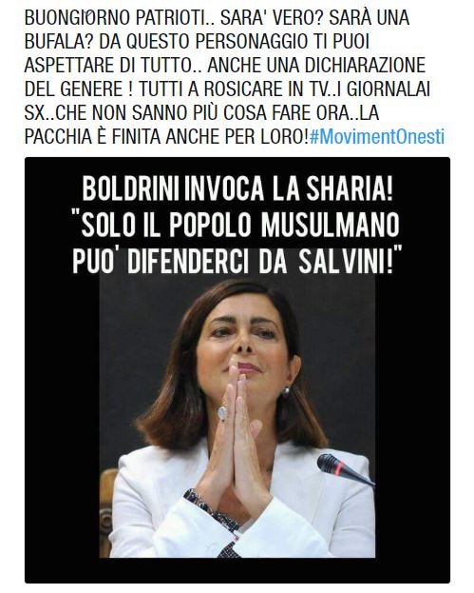Click the ring on the woman's finger
This screenshot has height=593, width=474.
pos(222,412)
